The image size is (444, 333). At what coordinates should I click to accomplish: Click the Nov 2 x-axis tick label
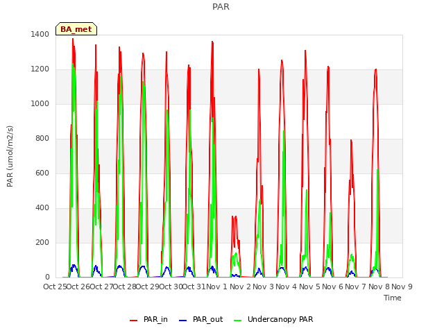(x=240, y=287)
